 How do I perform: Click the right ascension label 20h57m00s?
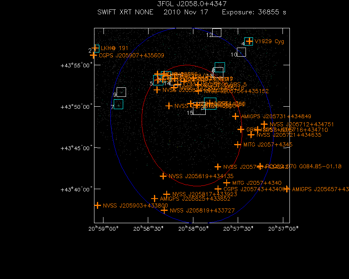point(283,229)
